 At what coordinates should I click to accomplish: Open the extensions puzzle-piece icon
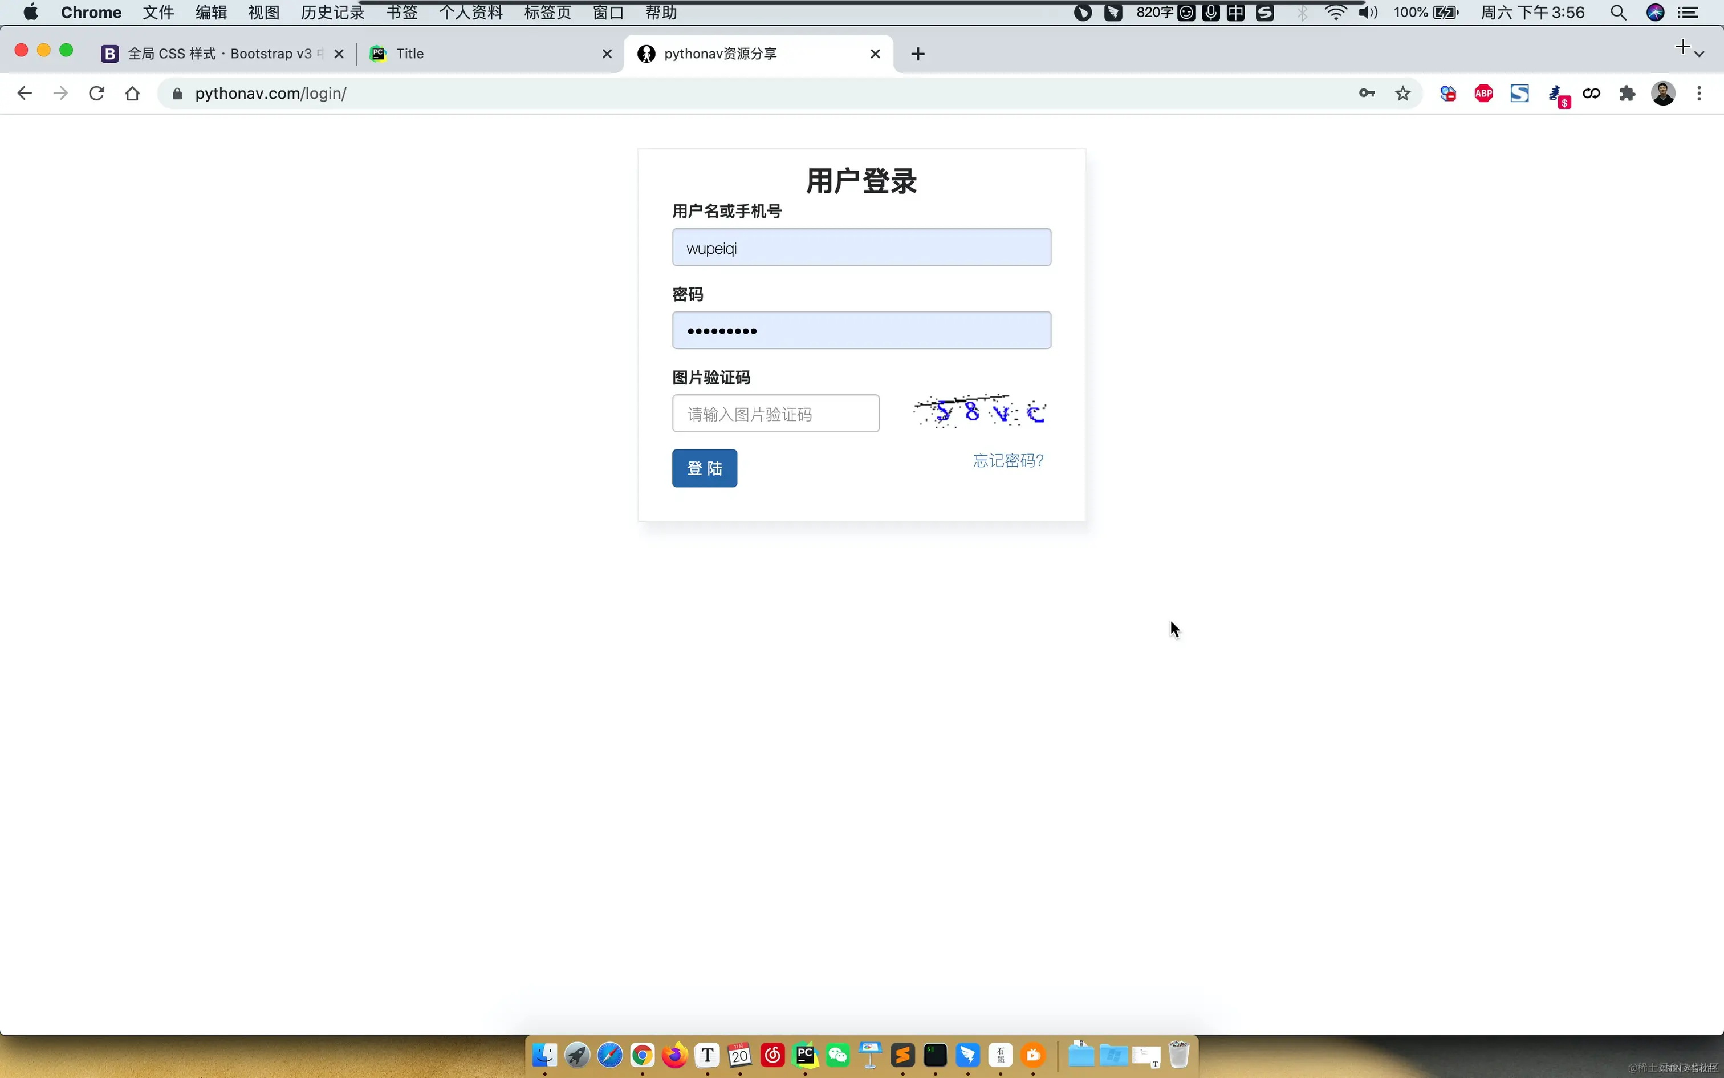(1627, 92)
